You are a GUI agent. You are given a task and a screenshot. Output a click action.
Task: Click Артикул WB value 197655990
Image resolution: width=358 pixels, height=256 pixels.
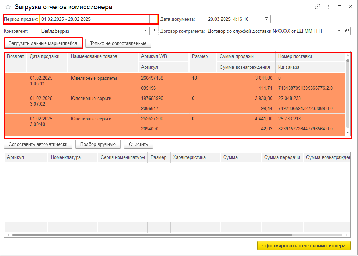pos(152,98)
